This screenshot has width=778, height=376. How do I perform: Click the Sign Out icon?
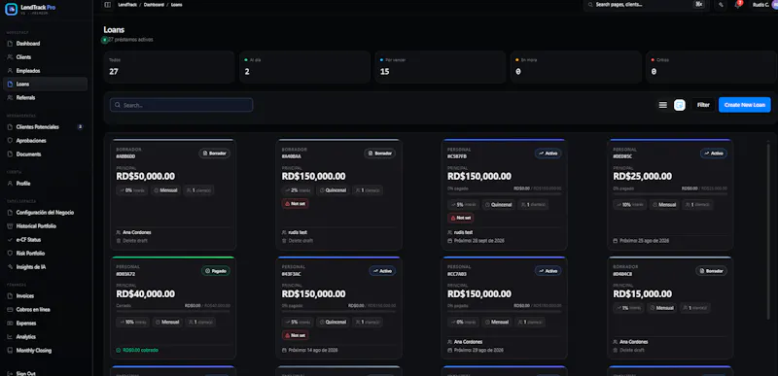pyautogui.click(x=10, y=373)
